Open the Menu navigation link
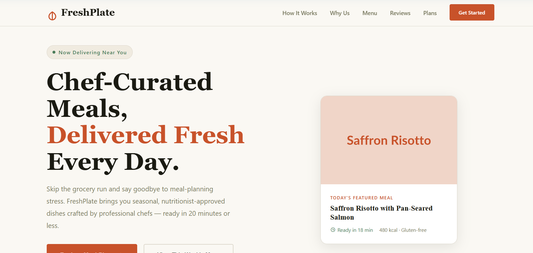Screen dimensions: 533x253 coord(369,13)
